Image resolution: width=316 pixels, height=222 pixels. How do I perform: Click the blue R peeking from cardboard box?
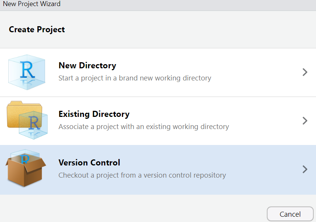coord(25,159)
